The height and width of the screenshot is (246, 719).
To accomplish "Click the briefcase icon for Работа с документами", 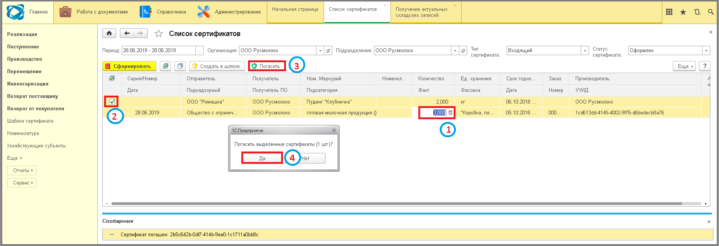I will 65,12.
